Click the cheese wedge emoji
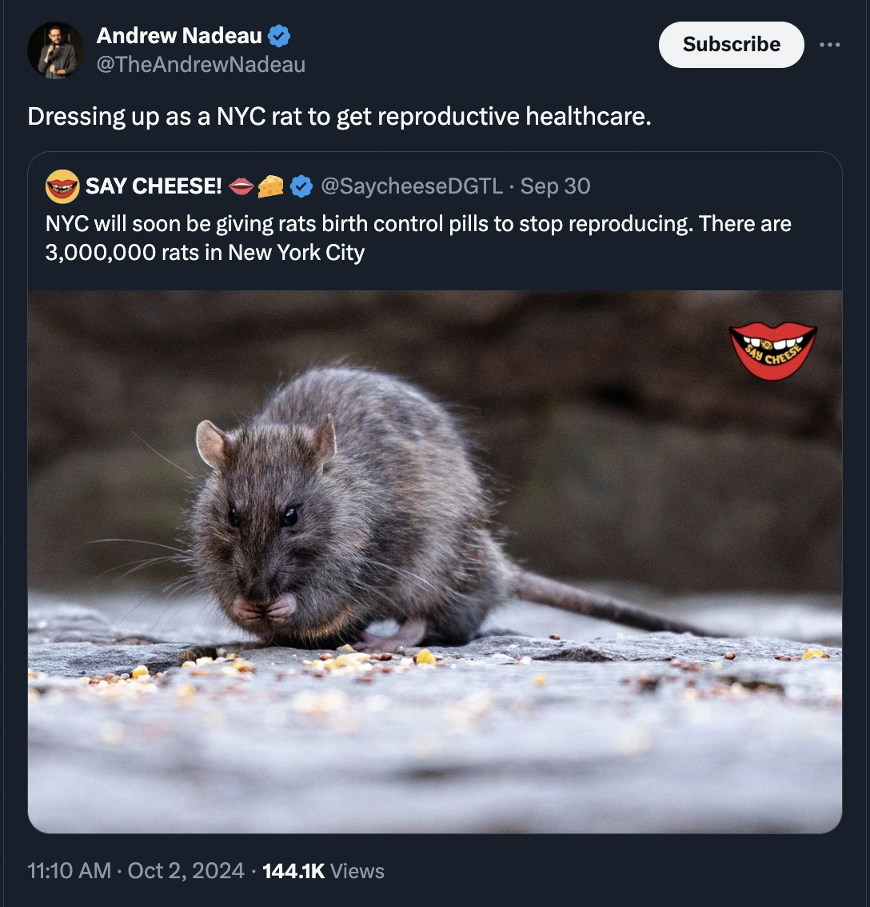The image size is (870, 907). point(270,186)
